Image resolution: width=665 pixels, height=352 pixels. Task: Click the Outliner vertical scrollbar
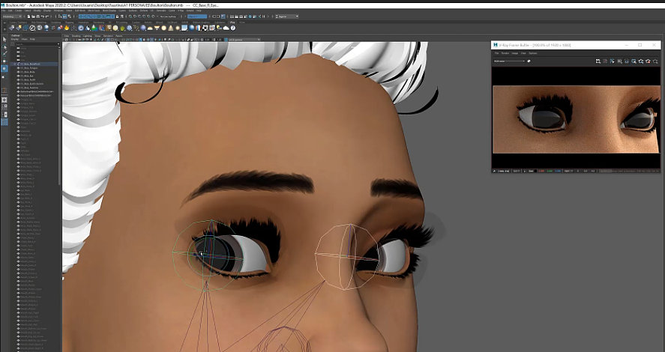click(x=59, y=117)
